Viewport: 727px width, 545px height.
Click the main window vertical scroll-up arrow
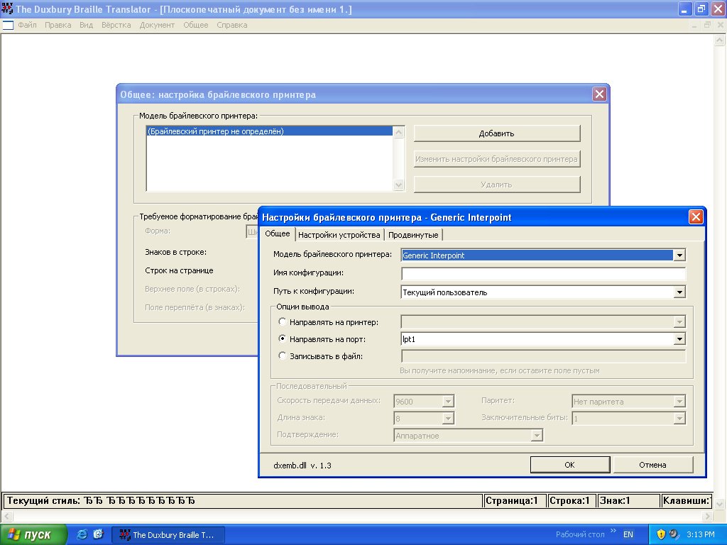720,40
